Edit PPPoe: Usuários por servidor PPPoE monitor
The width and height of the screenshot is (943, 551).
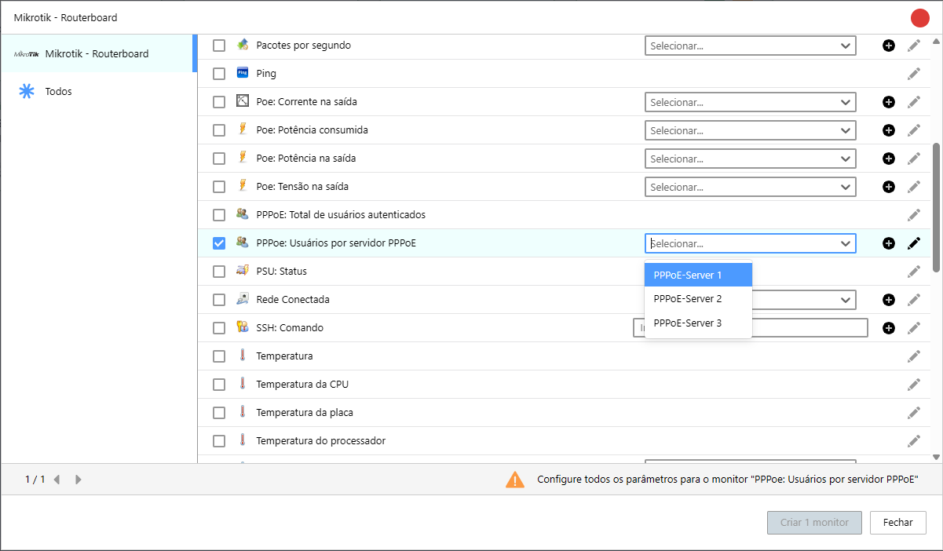coord(913,243)
